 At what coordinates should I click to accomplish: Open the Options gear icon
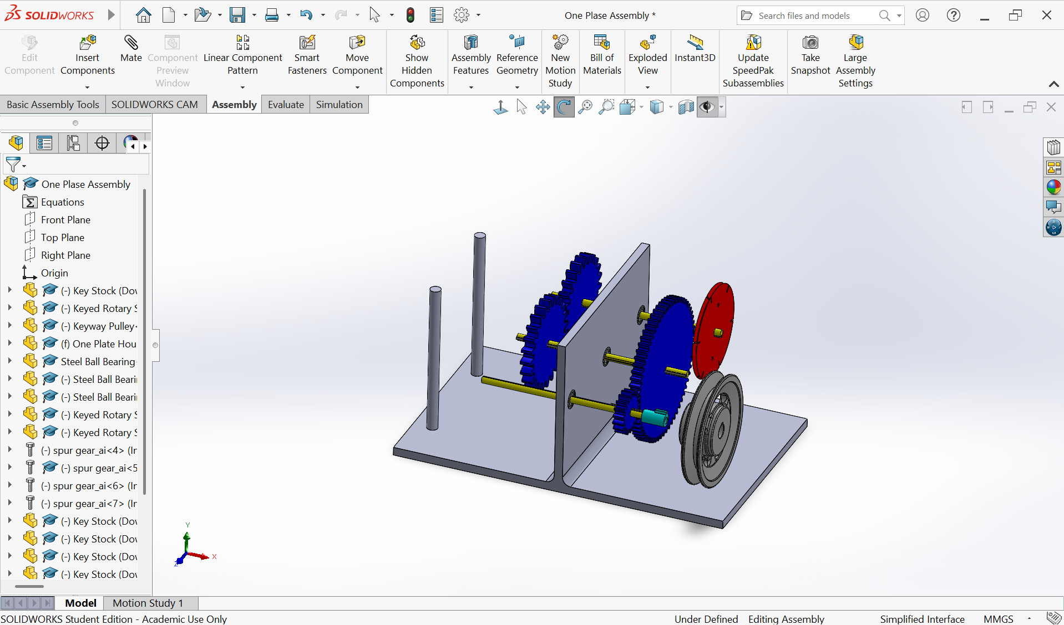pos(462,15)
